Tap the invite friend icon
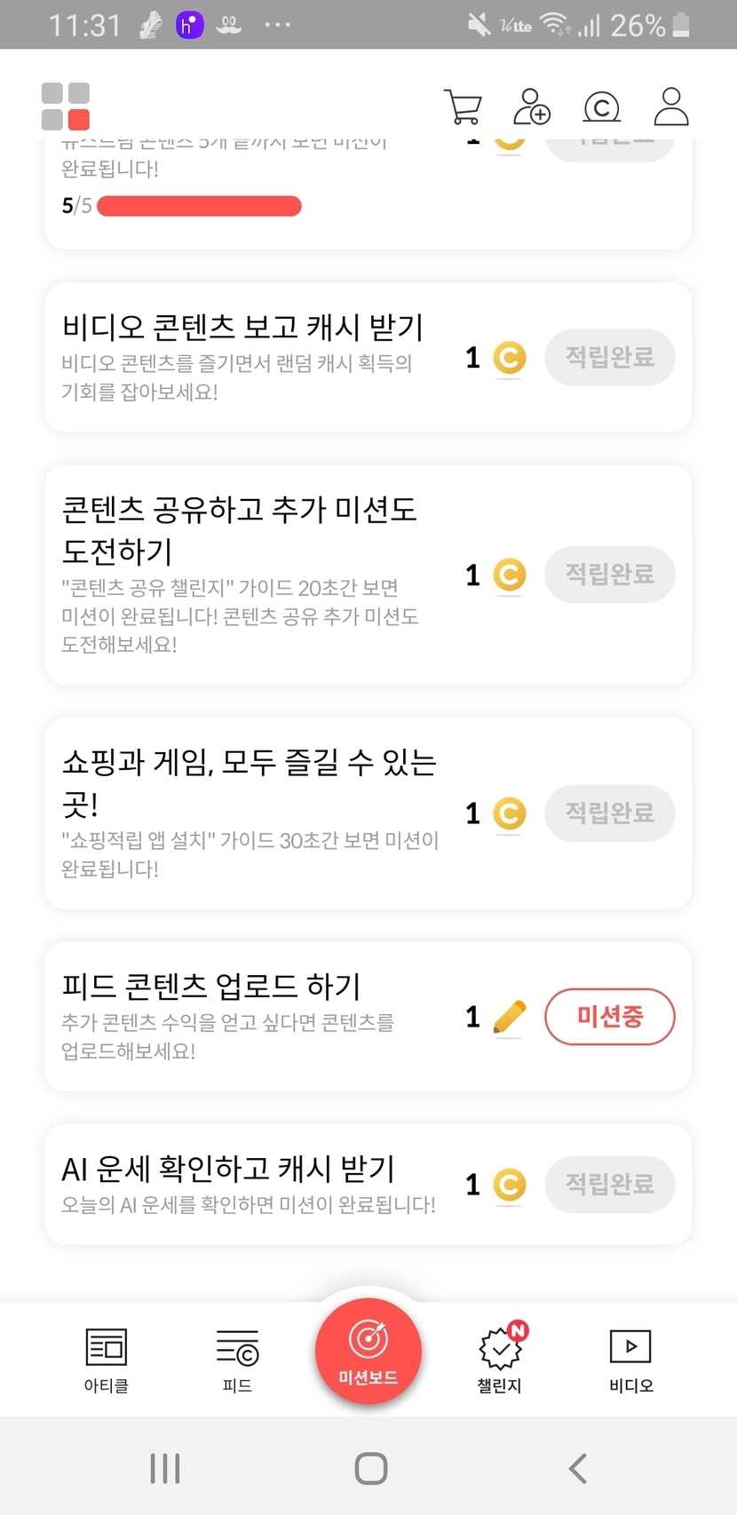 pos(532,107)
